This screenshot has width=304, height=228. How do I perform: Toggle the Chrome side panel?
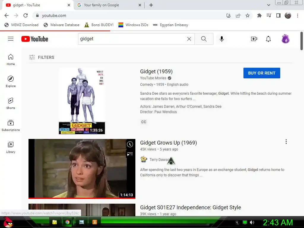[278, 15]
